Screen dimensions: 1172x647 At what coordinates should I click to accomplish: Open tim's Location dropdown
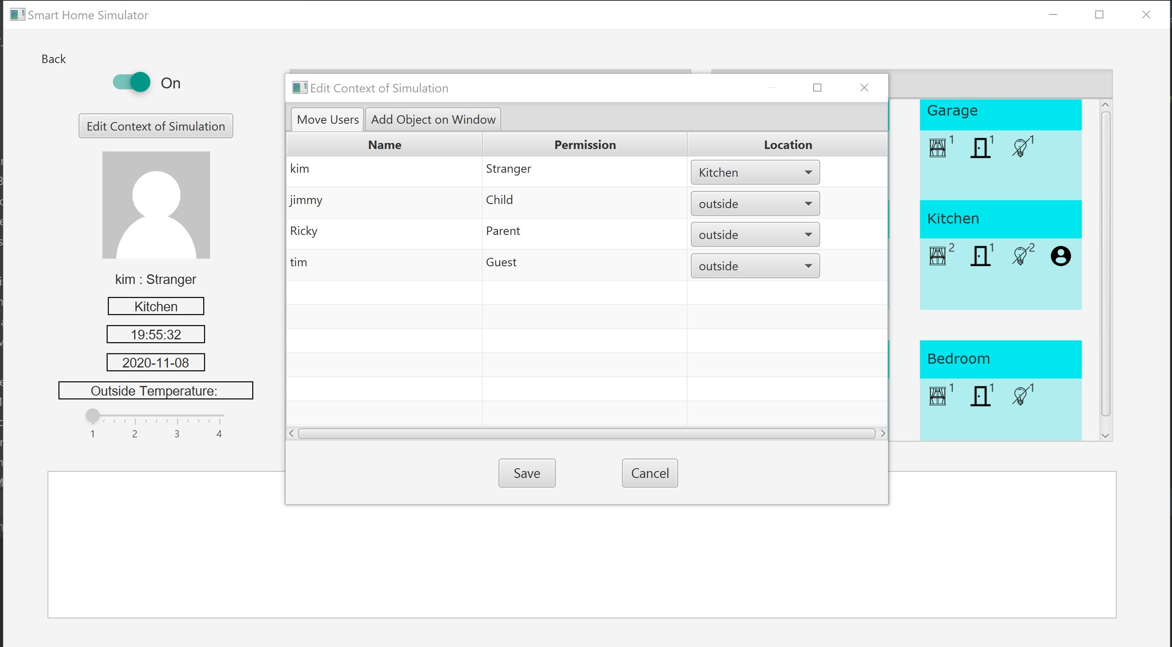pos(755,266)
